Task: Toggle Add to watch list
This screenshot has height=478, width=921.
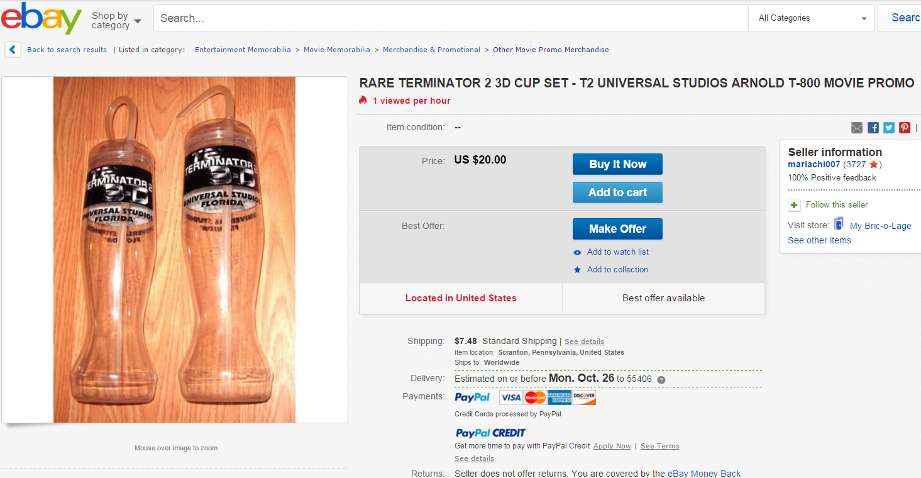Action: point(611,252)
